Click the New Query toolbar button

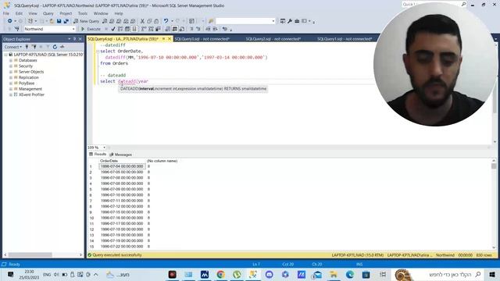click(x=87, y=21)
